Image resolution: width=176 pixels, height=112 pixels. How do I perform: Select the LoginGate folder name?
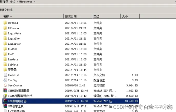pos(14,33)
